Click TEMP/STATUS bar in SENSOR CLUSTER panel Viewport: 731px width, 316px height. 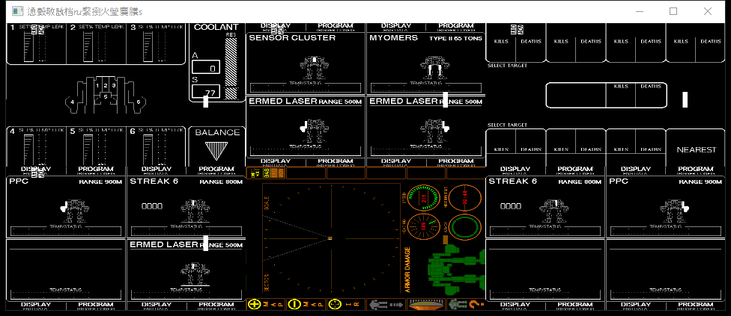tap(306, 87)
